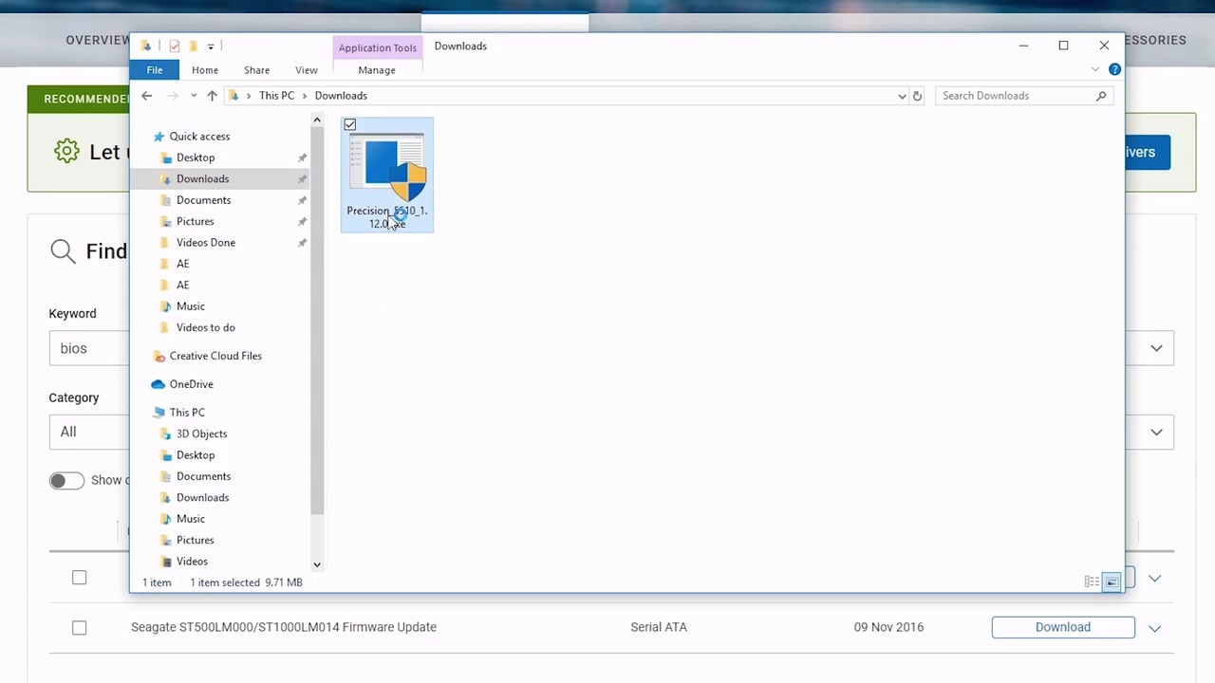Click Seagate ST500LM000/ST1000LM014 Firmware Update name
Screen dimensions: 1215x683
pos(284,627)
